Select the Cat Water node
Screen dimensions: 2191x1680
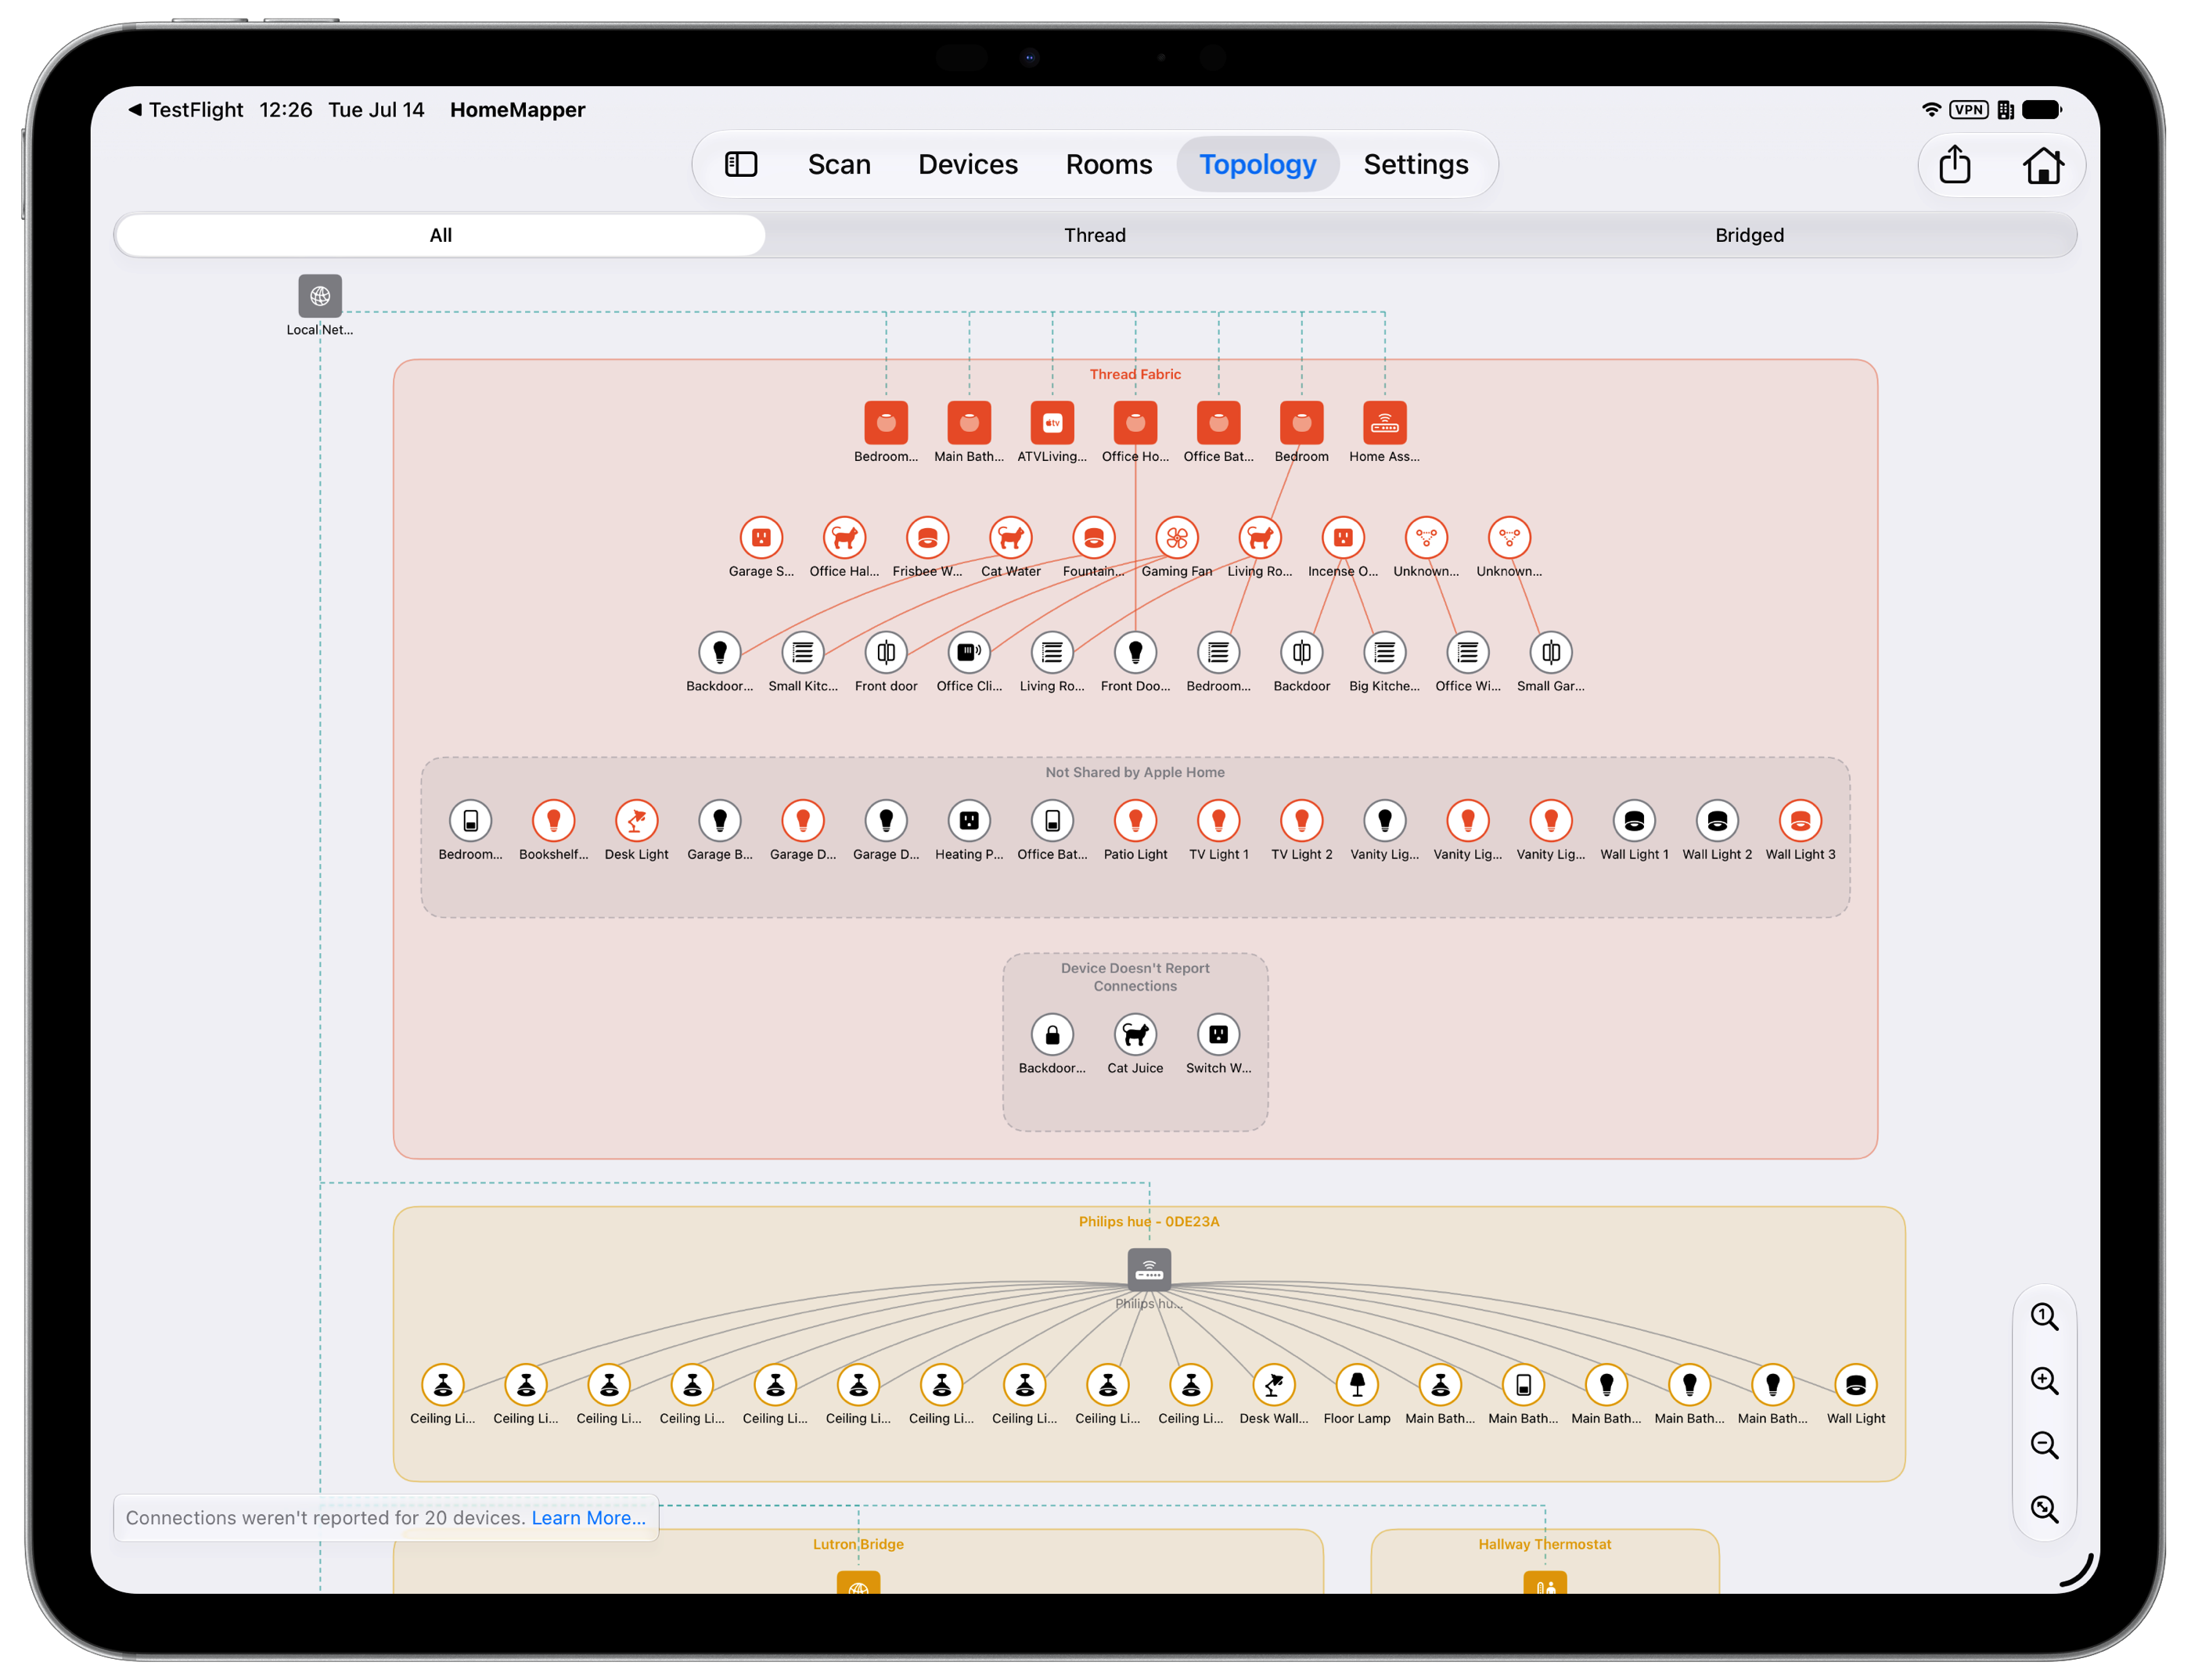pos(1010,538)
